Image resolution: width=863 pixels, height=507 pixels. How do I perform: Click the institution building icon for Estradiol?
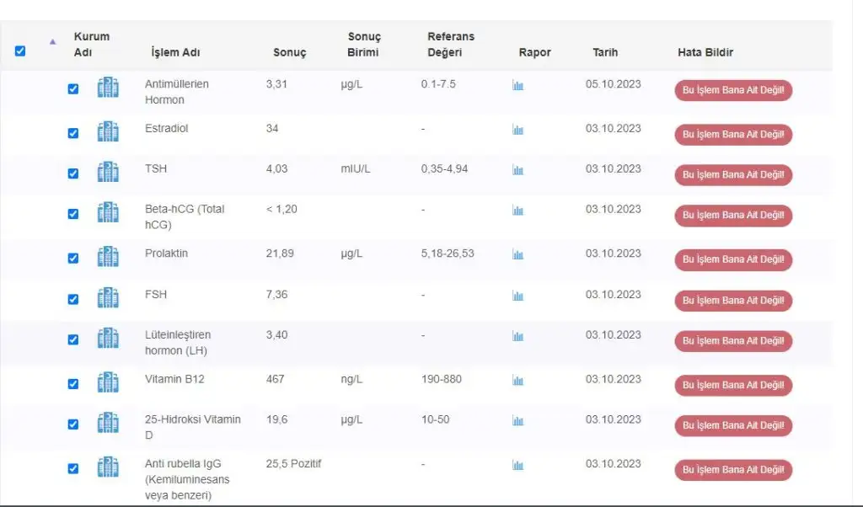[x=108, y=132]
